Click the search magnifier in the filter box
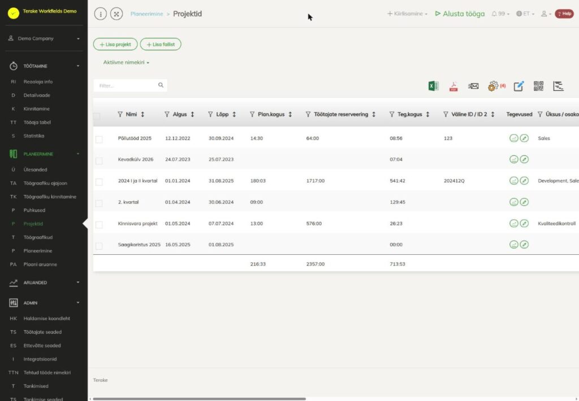The image size is (579, 401). click(x=161, y=85)
